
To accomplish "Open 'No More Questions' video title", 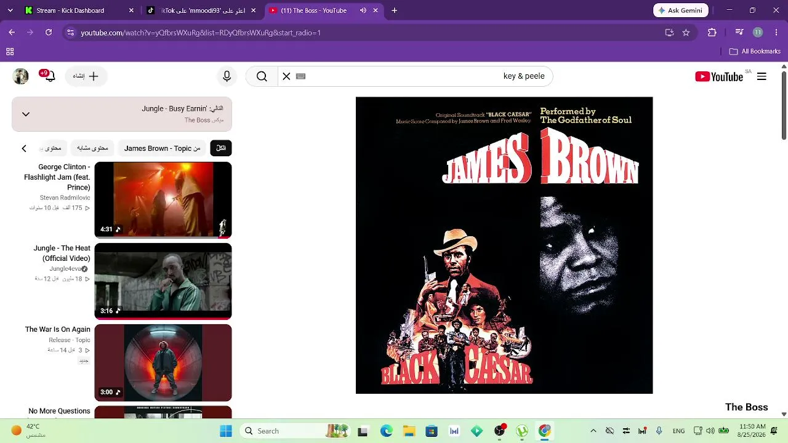I will tap(60, 411).
